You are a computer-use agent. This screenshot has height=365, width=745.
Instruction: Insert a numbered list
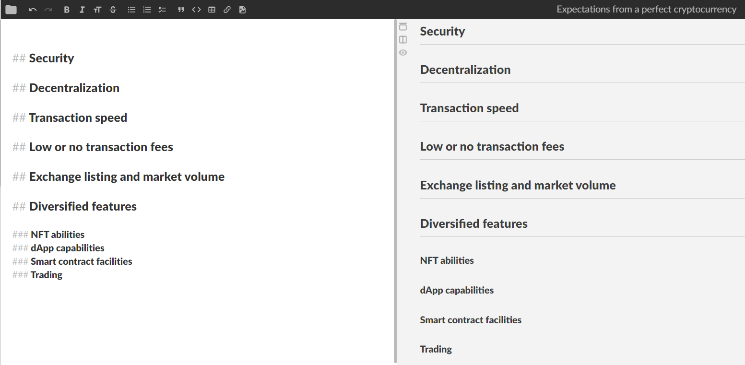147,10
